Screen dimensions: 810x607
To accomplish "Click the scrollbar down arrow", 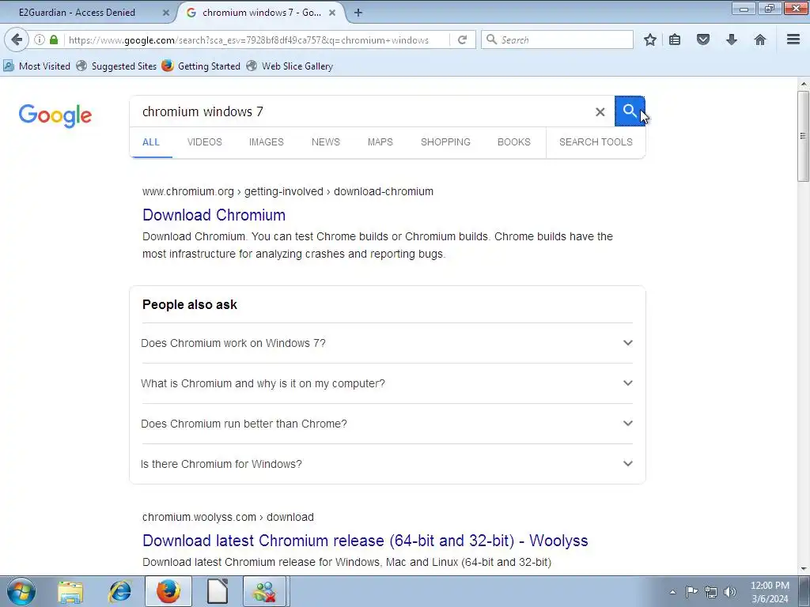I will point(804,569).
